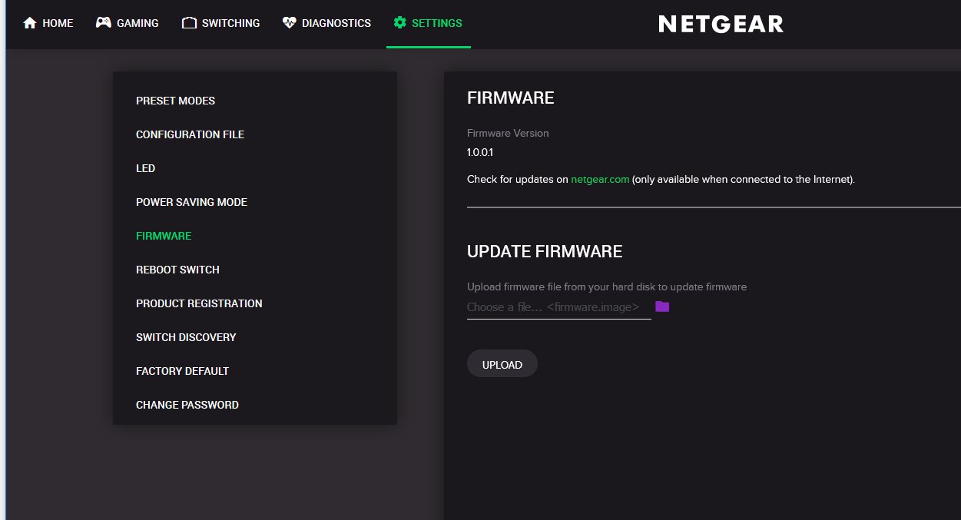Select Factory Default in the sidebar
Viewport: 961px width, 520px height.
[182, 371]
